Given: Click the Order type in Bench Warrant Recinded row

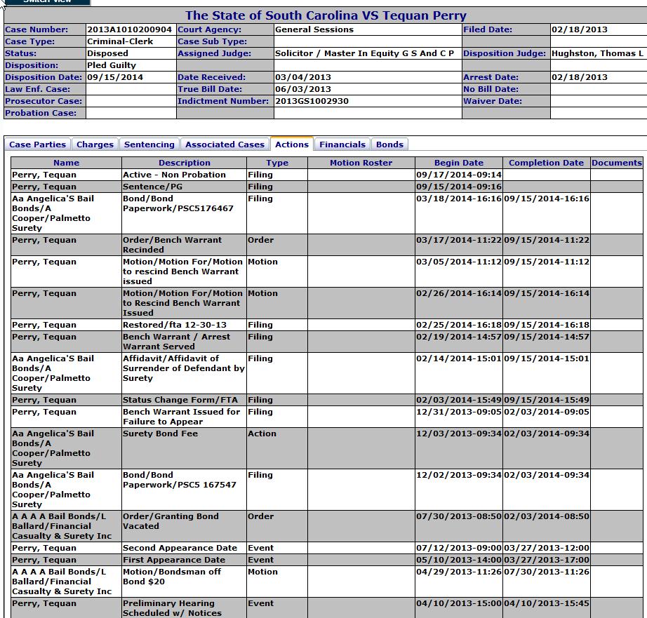Looking at the screenshot, I should [x=261, y=240].
